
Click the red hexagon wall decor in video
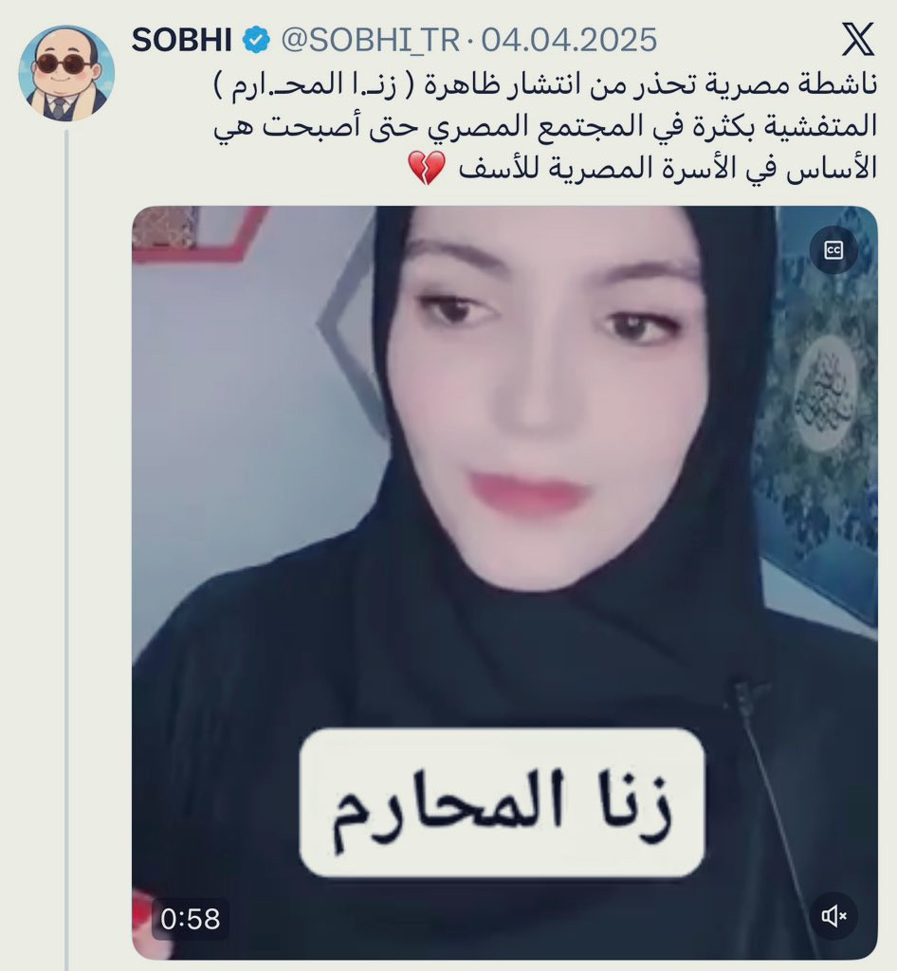point(202,234)
